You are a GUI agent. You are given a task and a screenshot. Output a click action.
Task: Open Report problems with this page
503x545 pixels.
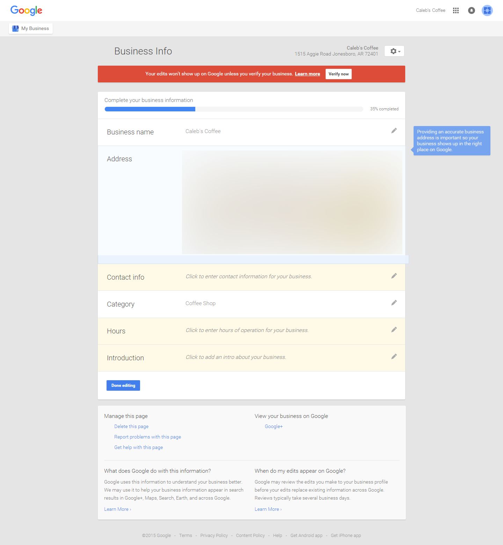(147, 437)
